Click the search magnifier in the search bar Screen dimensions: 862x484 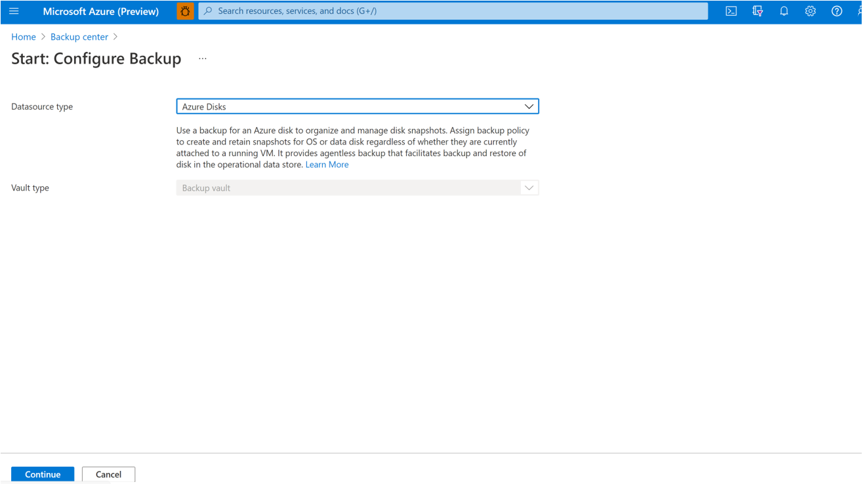click(x=207, y=11)
